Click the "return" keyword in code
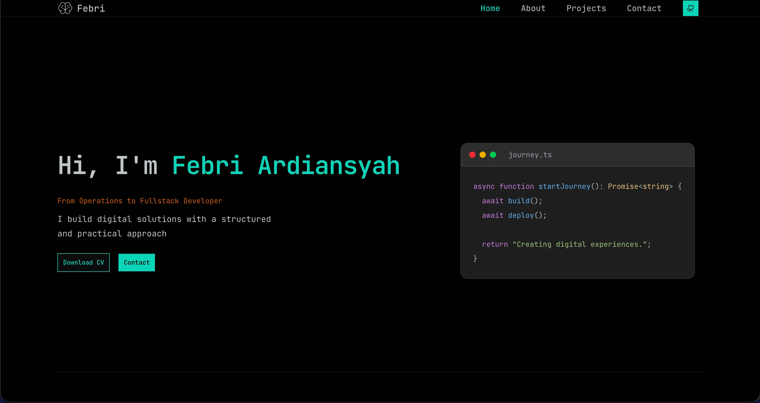Screen dimensions: 760x403 (495, 244)
